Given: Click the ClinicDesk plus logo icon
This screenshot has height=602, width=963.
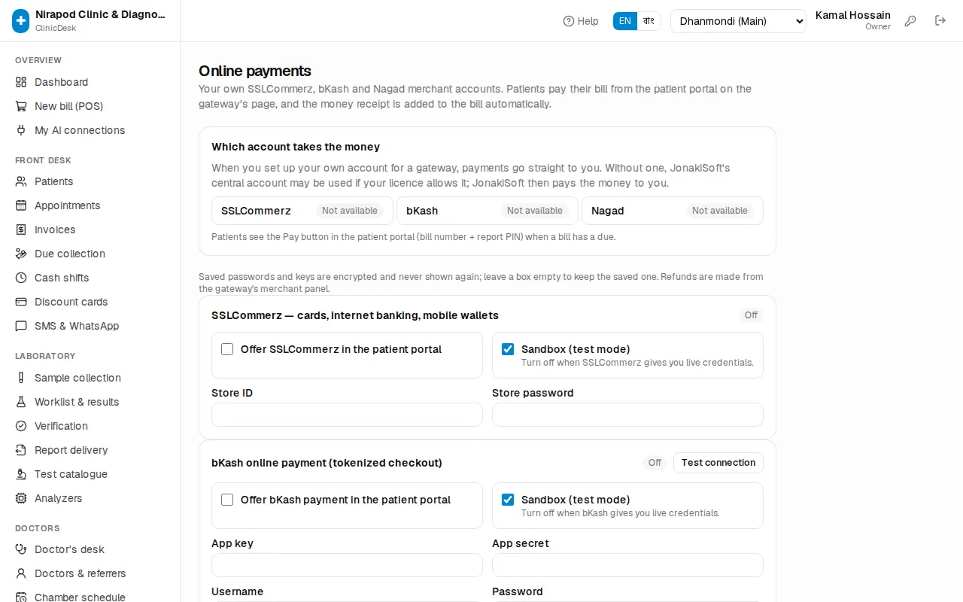Looking at the screenshot, I should tap(21, 21).
